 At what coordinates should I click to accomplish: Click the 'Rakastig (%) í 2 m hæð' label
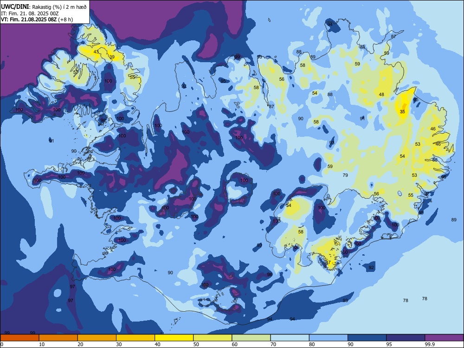(59, 7)
